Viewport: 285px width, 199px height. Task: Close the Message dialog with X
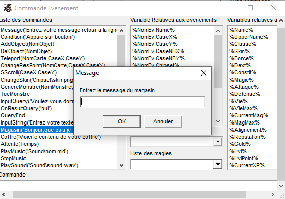(x=204, y=73)
